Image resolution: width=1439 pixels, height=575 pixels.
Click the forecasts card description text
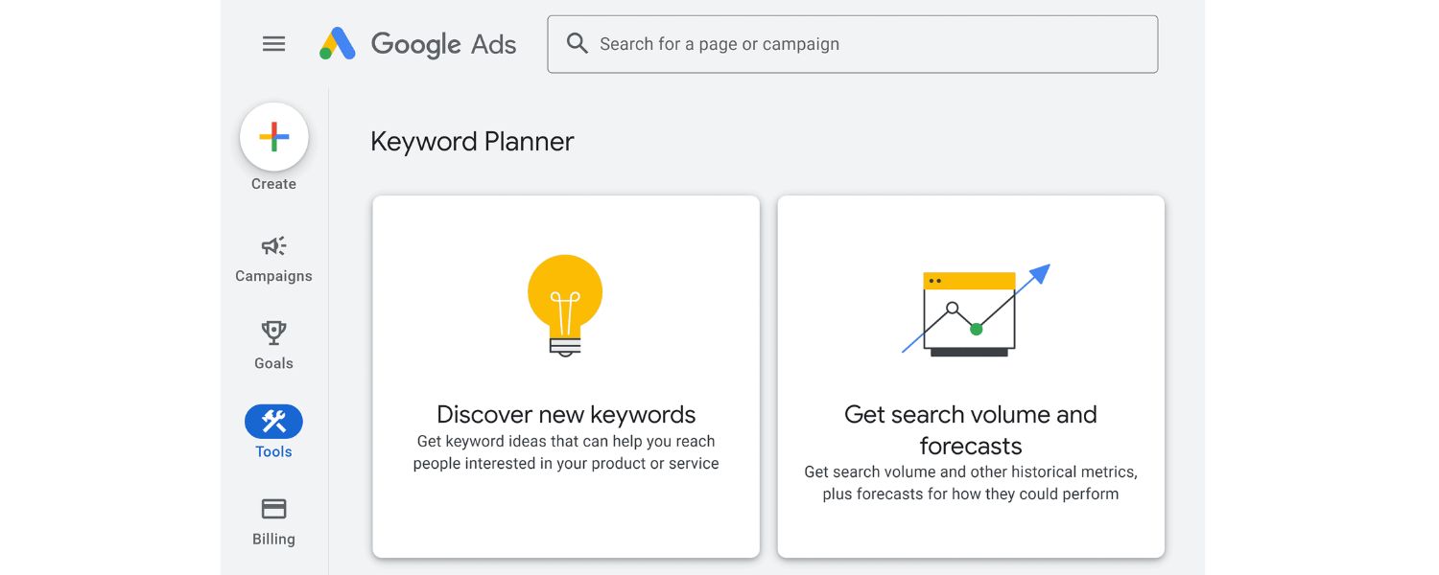[970, 482]
